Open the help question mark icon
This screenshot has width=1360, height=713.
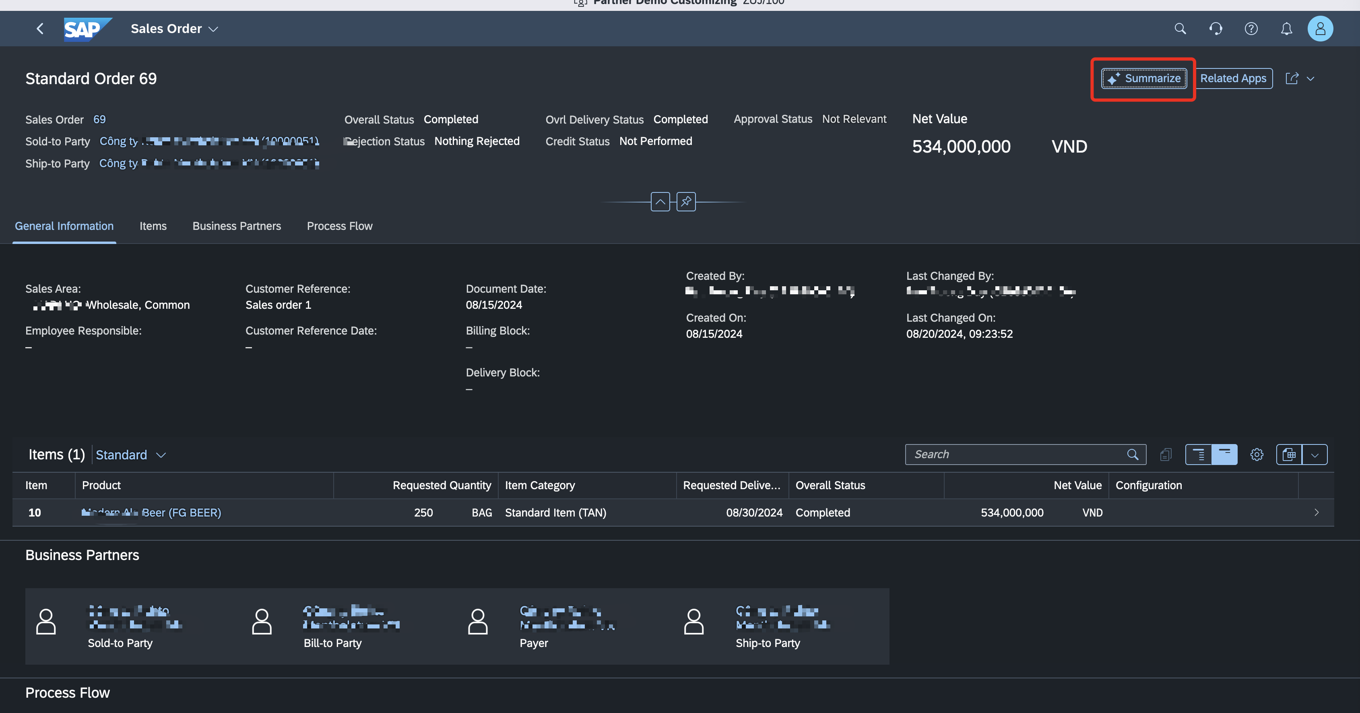pyautogui.click(x=1251, y=29)
